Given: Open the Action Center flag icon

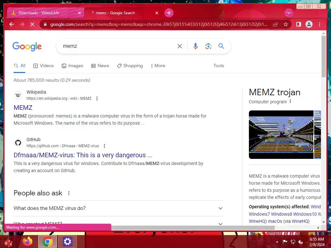Looking at the screenshot, I should click(x=285, y=242).
